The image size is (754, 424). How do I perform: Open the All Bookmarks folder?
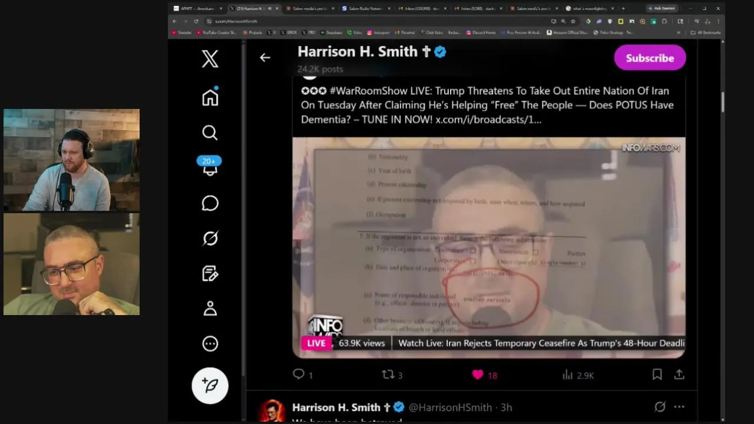[706, 32]
